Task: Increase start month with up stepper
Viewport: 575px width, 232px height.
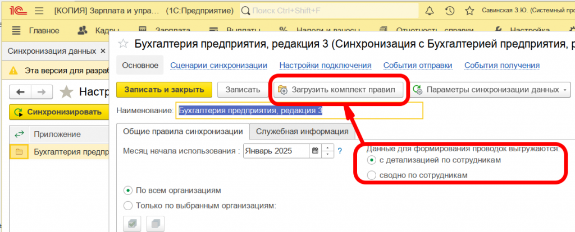Action: click(327, 147)
